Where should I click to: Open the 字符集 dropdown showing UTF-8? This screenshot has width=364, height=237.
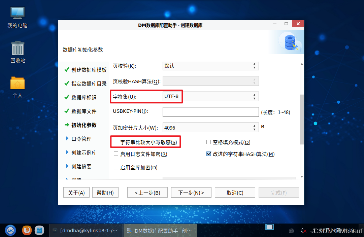pos(210,97)
